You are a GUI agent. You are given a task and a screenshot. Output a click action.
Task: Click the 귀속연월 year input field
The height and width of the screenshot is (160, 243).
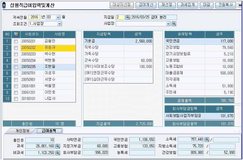click(35, 17)
